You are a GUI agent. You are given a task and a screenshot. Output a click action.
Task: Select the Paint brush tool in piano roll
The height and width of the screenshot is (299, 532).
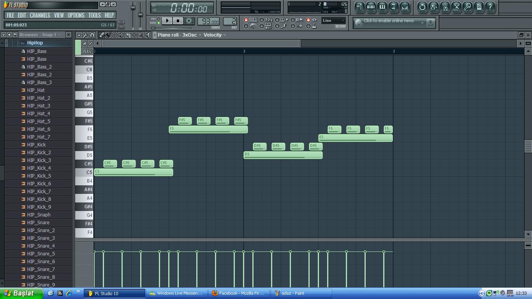[x=108, y=35]
